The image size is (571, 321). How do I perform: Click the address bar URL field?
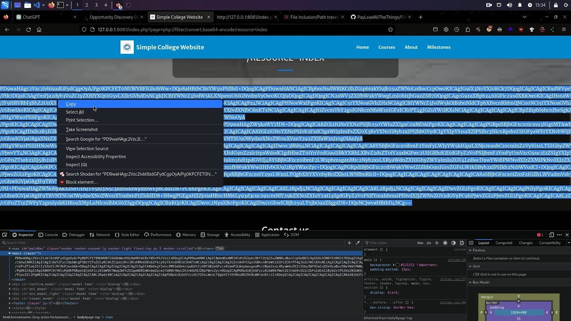pyautogui.click(x=236, y=29)
